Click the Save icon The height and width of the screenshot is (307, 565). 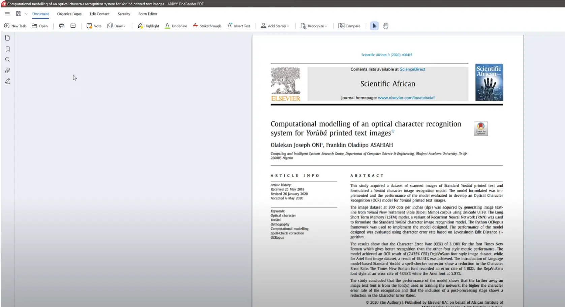click(x=19, y=14)
